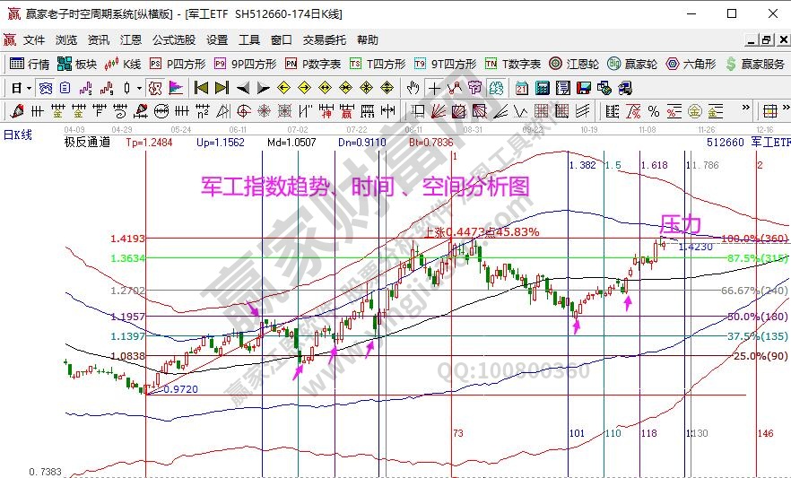Open the calculator icon in toolbar
791x478 pixels.
pyautogui.click(x=543, y=88)
